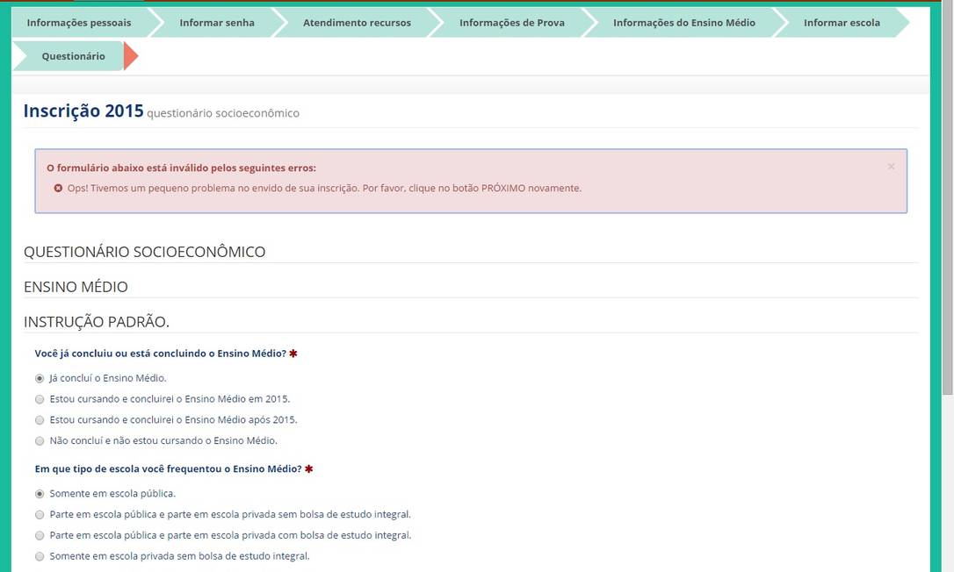Select 'concluirei o Ensino Médio após 2015' option
Image resolution: width=954 pixels, height=572 pixels.
click(40, 420)
